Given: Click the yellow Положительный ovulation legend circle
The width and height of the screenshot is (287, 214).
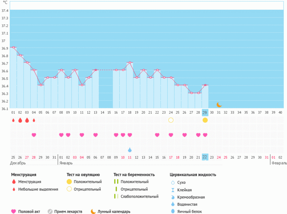Looking at the screenshot, I should pyautogui.click(x=69, y=182).
